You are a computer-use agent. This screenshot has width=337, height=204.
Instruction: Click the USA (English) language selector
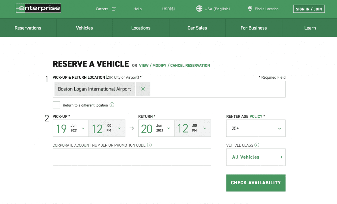tap(217, 9)
